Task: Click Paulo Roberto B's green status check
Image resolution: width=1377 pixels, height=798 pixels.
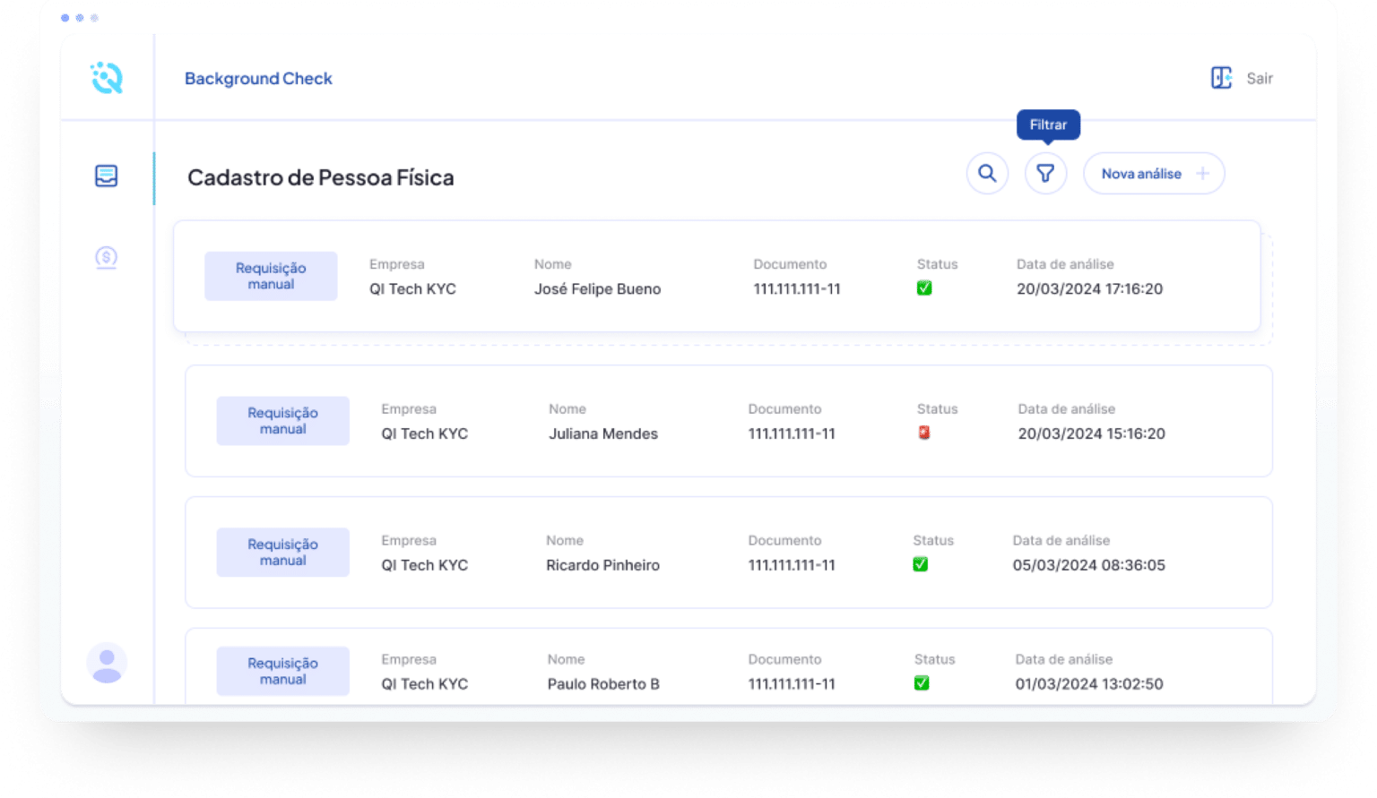Action: point(922,683)
